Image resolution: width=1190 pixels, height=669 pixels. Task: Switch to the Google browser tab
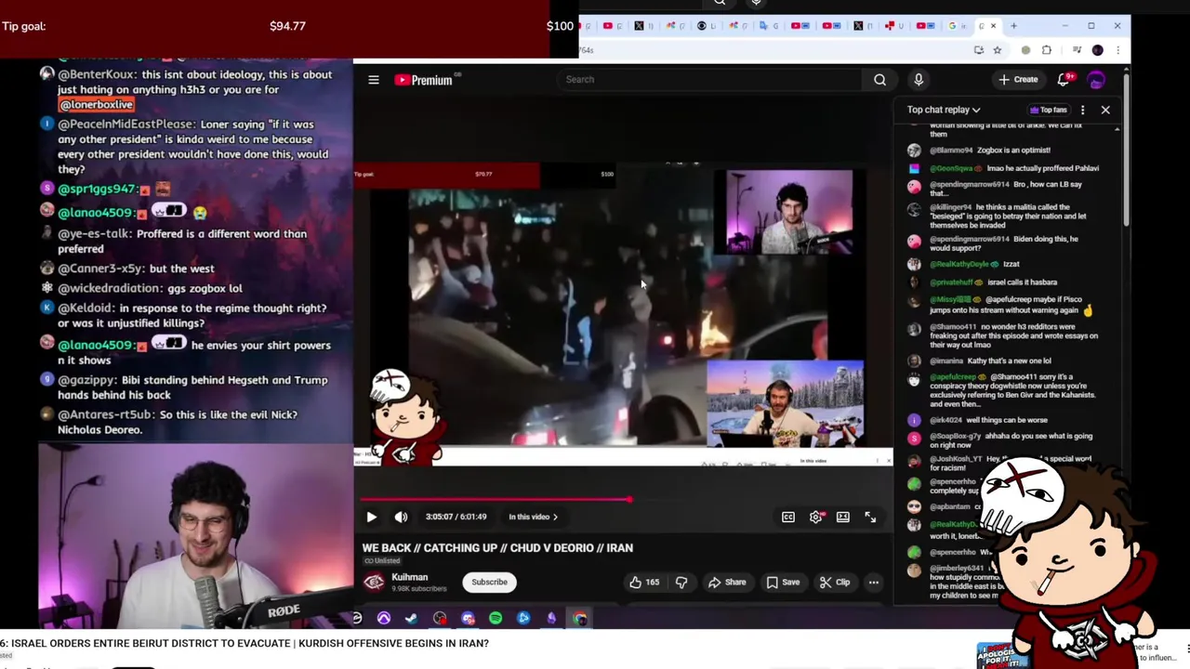point(956,26)
